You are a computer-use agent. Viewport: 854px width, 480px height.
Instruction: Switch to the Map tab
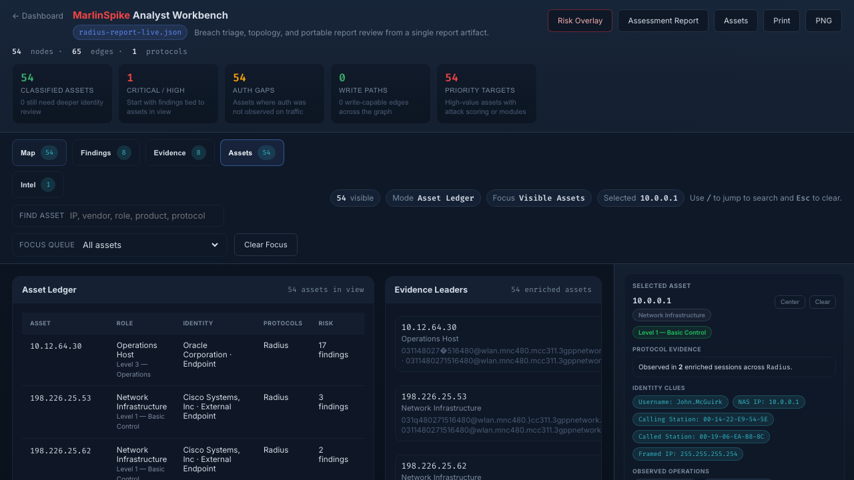[x=39, y=152]
